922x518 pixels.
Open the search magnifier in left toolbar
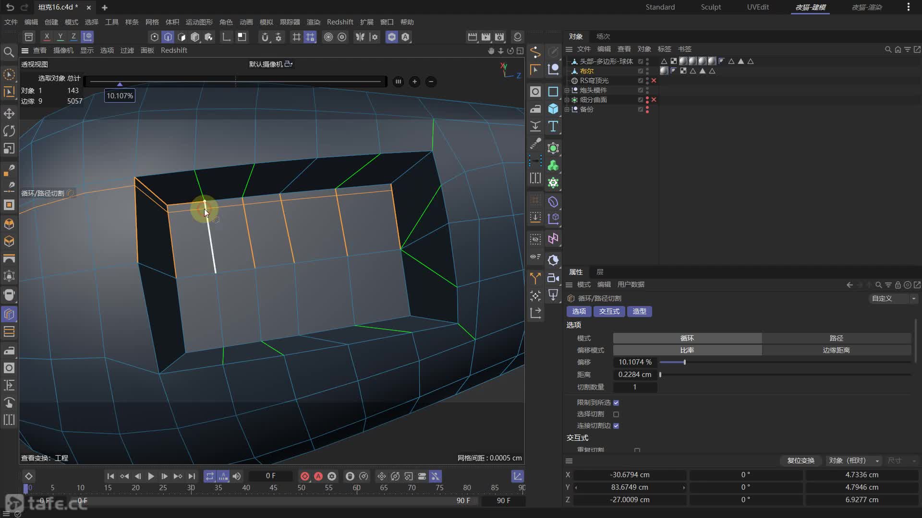point(9,52)
